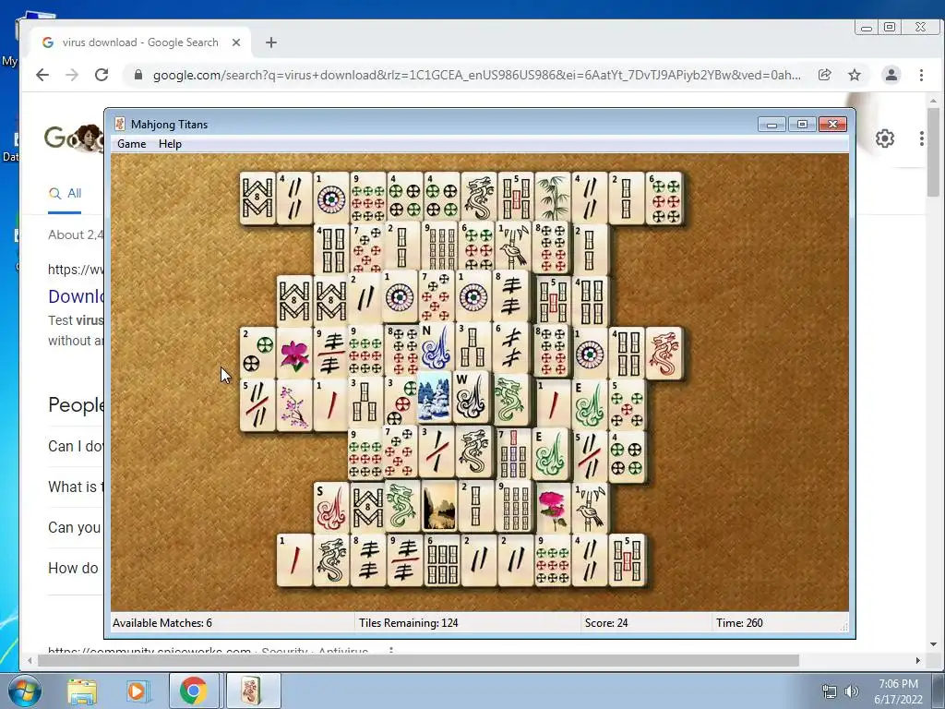Open Google quick settings gear
This screenshot has height=709, width=945.
[885, 138]
